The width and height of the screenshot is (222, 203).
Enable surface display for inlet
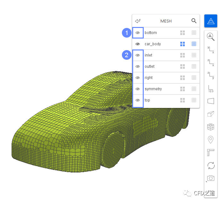coord(183,55)
